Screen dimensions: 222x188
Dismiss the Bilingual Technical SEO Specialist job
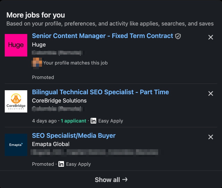click(x=211, y=93)
